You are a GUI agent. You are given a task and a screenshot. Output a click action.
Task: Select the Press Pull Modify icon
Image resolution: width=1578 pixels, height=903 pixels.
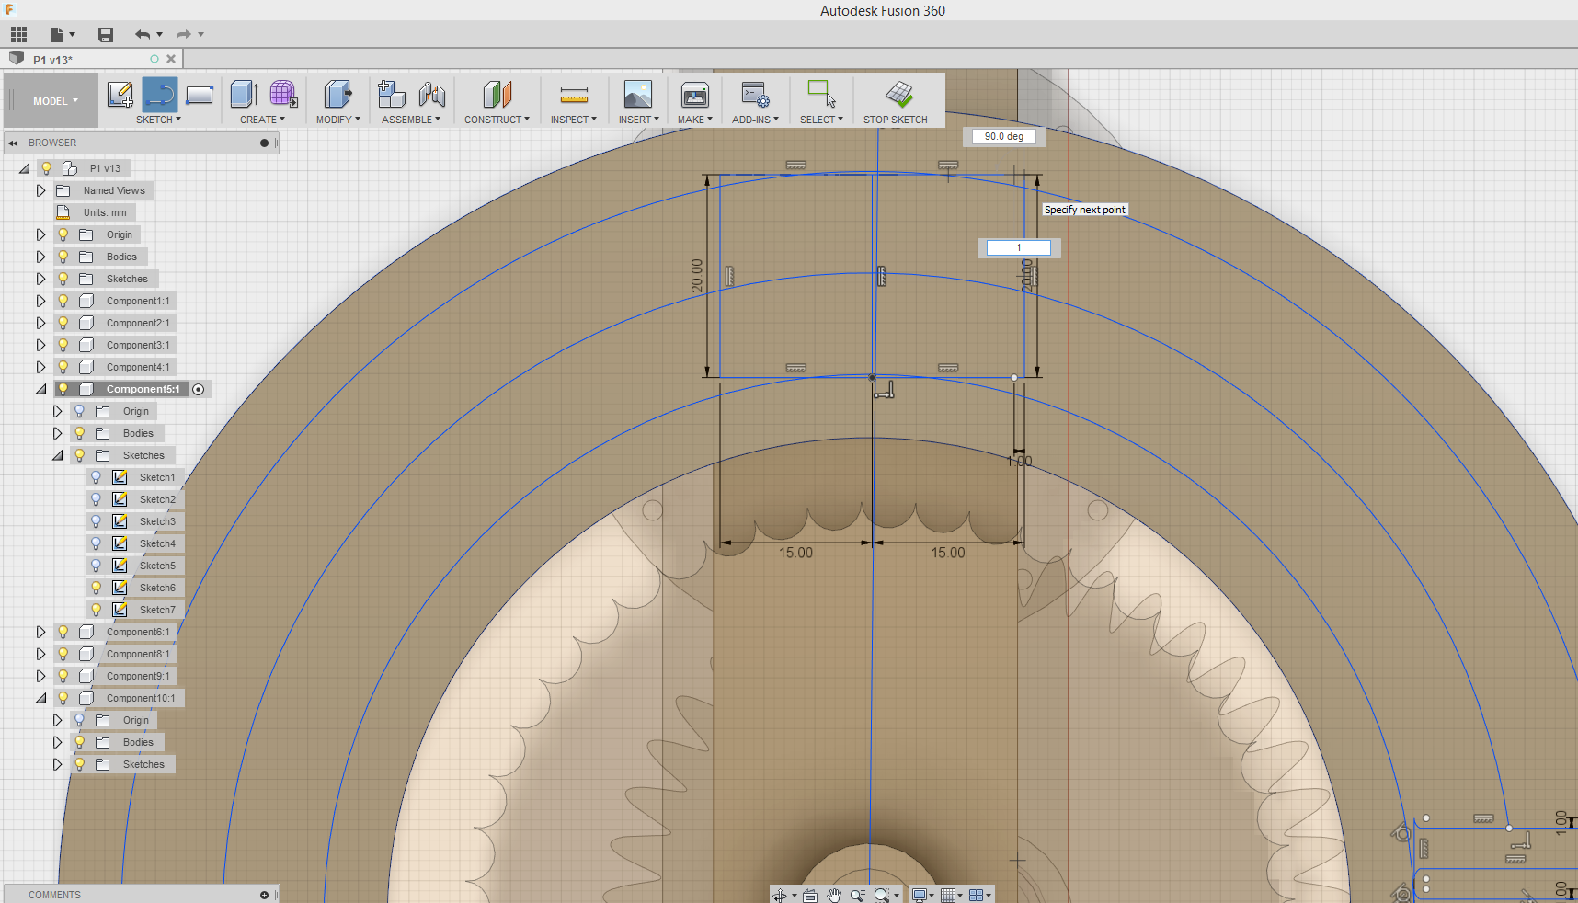click(337, 95)
